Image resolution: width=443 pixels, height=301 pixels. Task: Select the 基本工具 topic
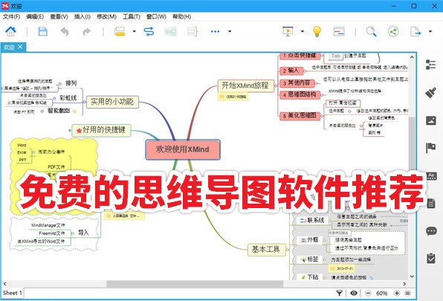266,249
